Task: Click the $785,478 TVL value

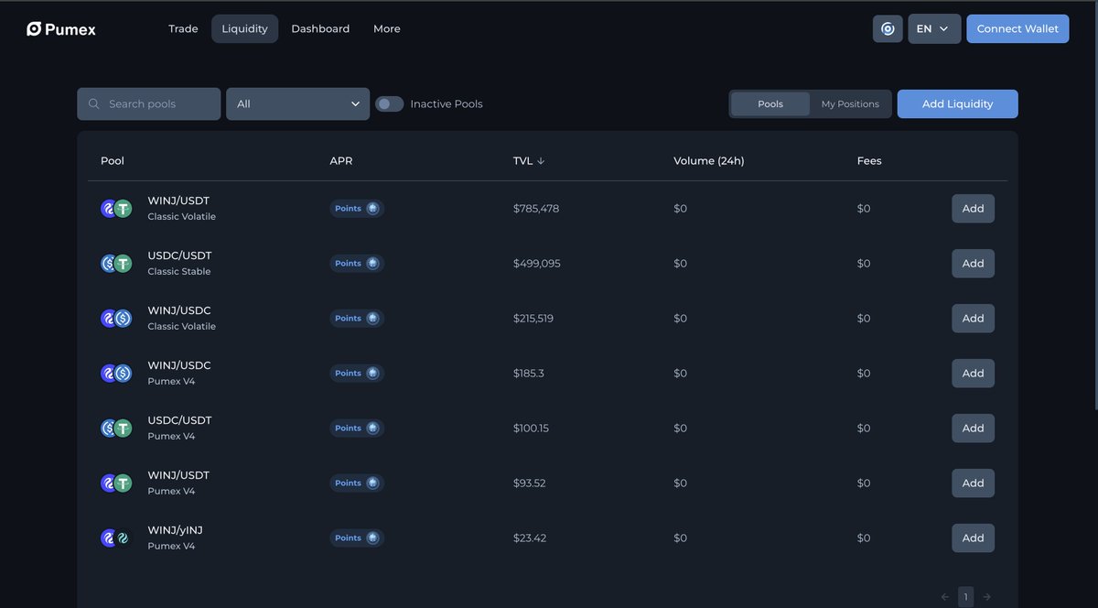Action: pyautogui.click(x=536, y=209)
